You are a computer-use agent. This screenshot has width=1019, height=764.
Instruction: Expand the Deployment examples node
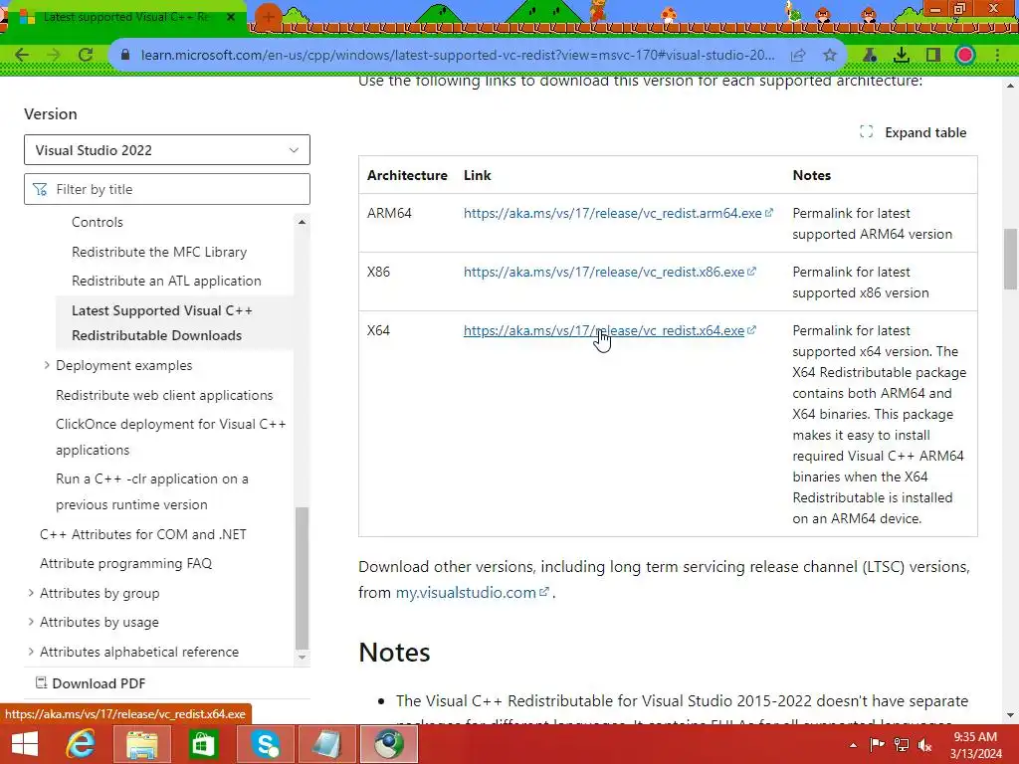(47, 365)
